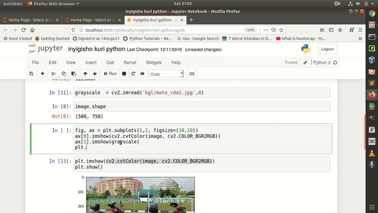Click the motorbike output plot image
This screenshot has height=213, width=378.
tap(141, 195)
